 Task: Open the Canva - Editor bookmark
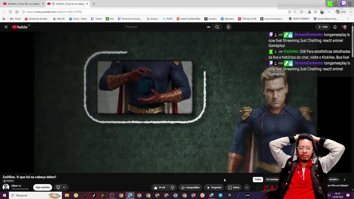[78, 19]
